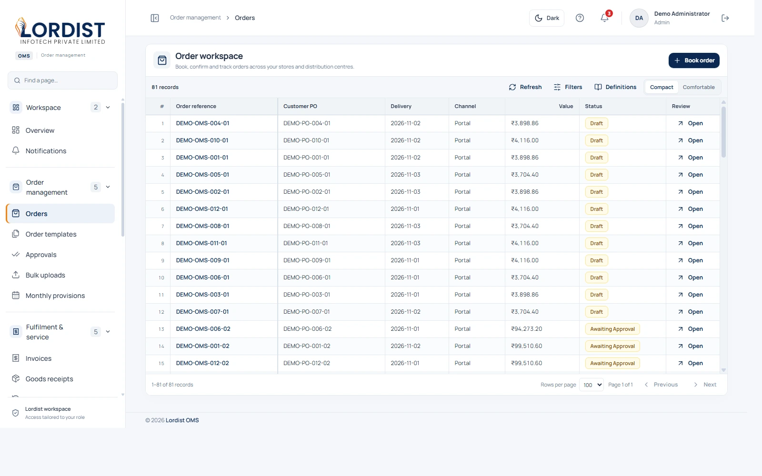
Task: Click the Order templates copy icon
Action: point(16,234)
